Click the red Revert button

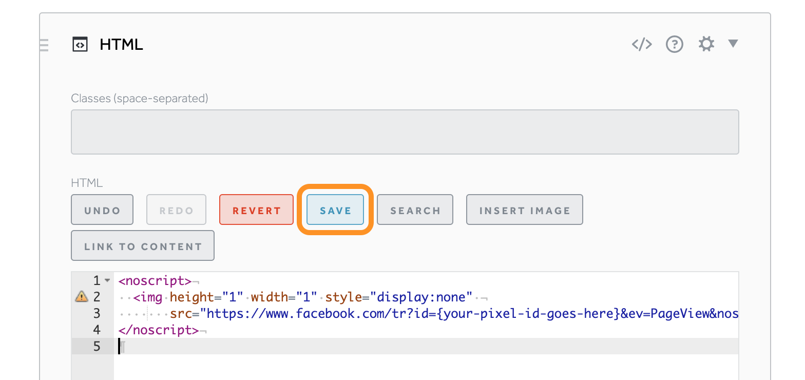(x=256, y=210)
